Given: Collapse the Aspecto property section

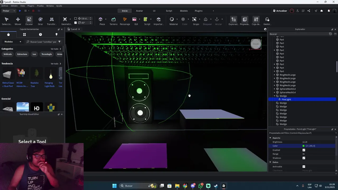Looking at the screenshot, I should pos(270,138).
